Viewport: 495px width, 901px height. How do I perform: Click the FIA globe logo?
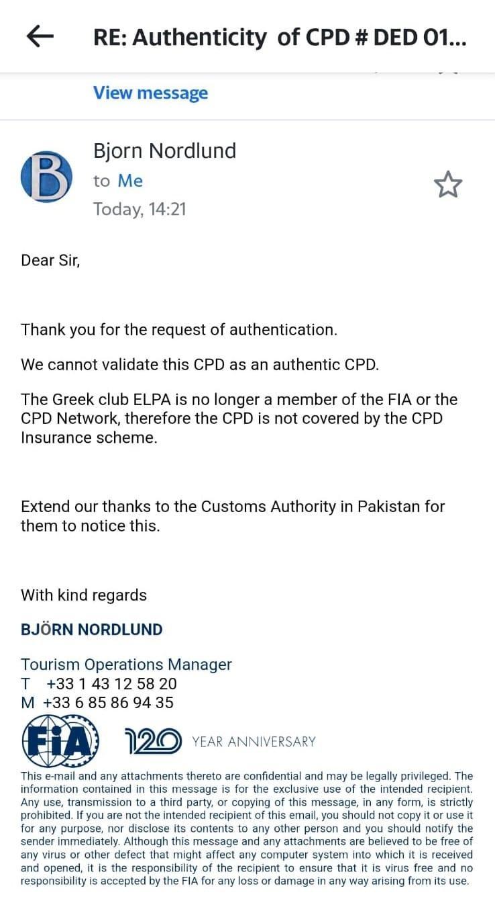coord(60,741)
